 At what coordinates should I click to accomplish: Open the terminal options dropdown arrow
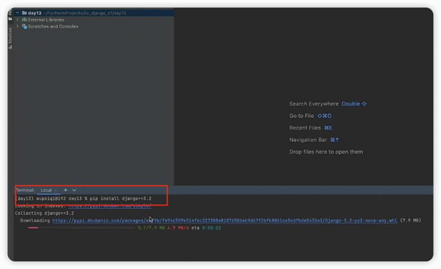(x=74, y=190)
